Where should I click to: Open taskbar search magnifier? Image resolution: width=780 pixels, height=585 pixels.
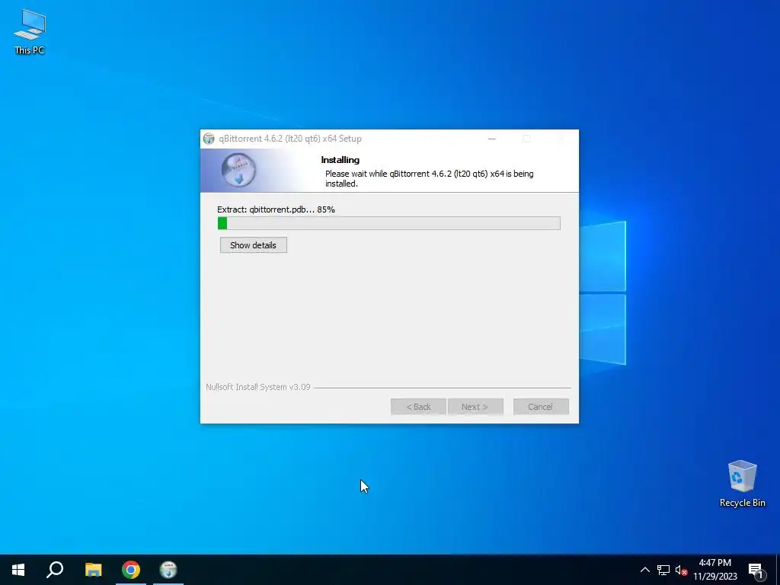tap(55, 570)
